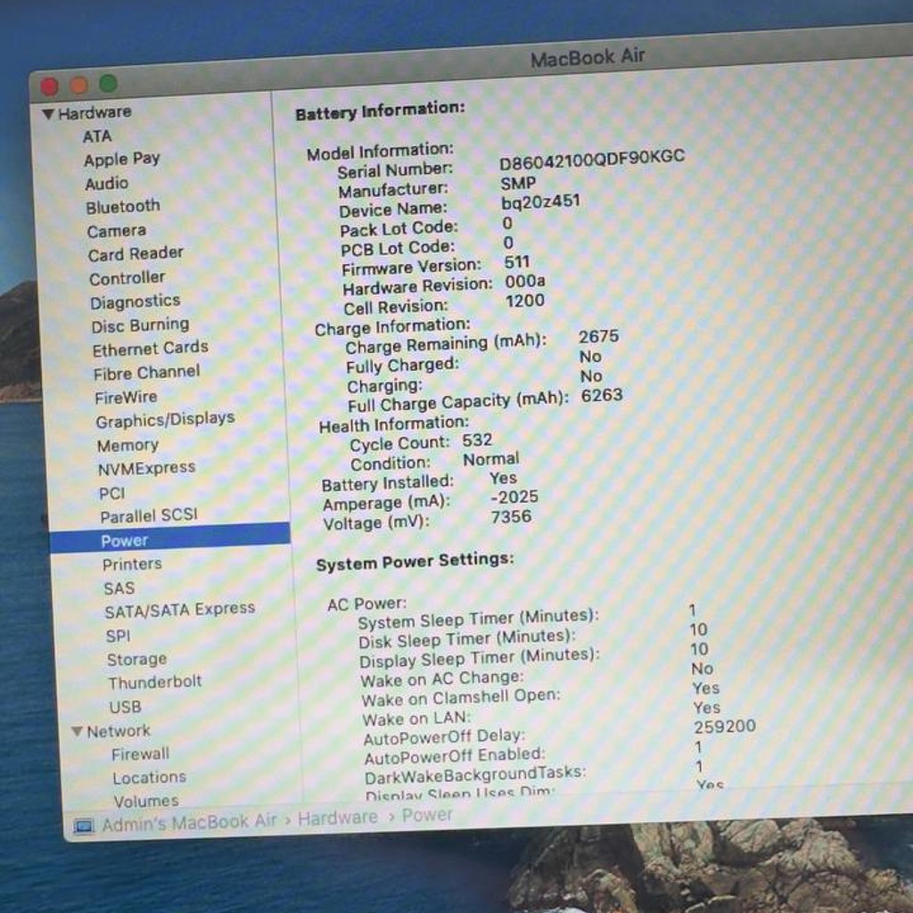The image size is (913, 913).
Task: Click the Wake on Clamshell Open label
Action: click(x=461, y=697)
